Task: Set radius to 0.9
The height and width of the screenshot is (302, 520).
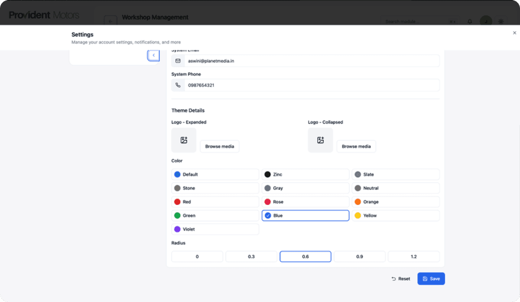Action: [360, 257]
